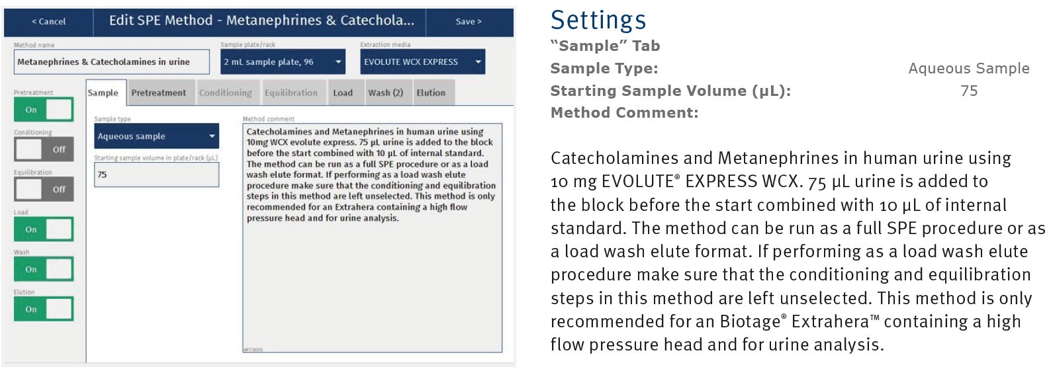Screen dimensions: 1051x369
Task: Open the Sample plate/rack dropdown
Action: [283, 62]
